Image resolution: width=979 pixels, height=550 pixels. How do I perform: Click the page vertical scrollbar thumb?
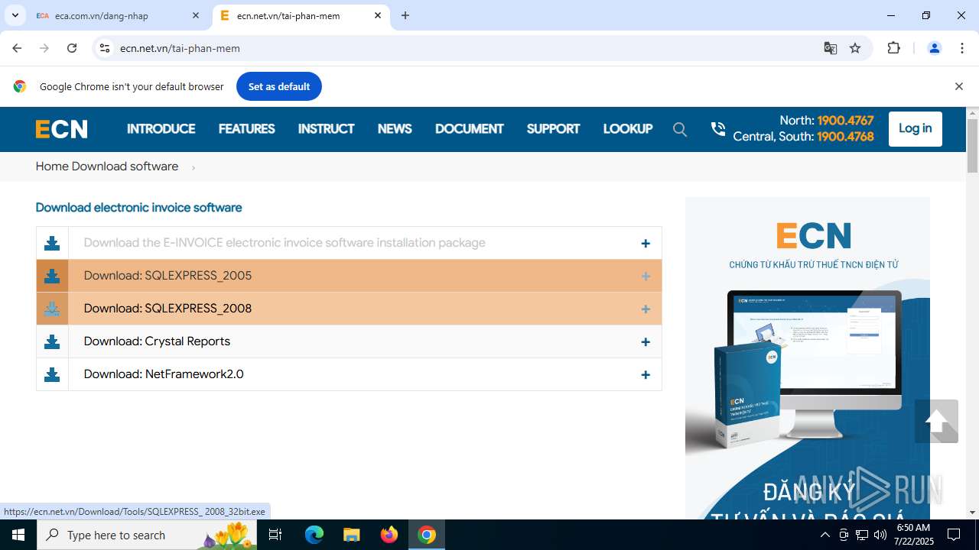pyautogui.click(x=972, y=145)
